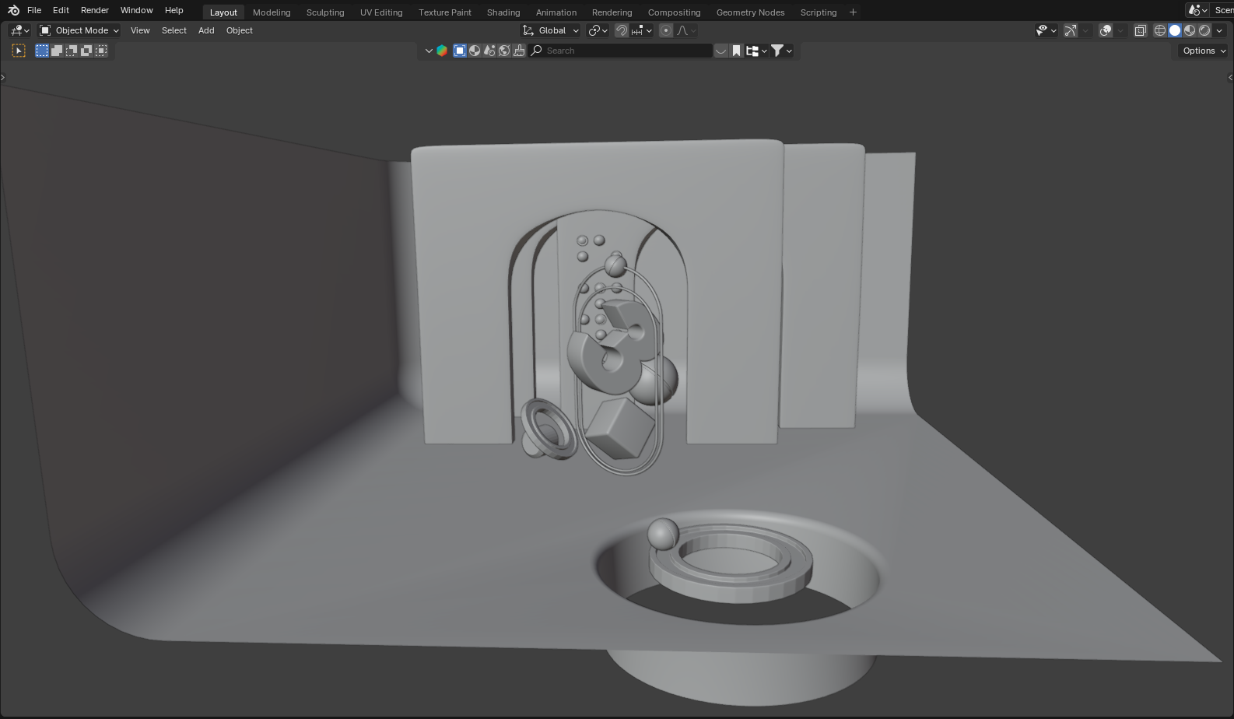Select the Tweak selection tool icon

[x=19, y=51]
